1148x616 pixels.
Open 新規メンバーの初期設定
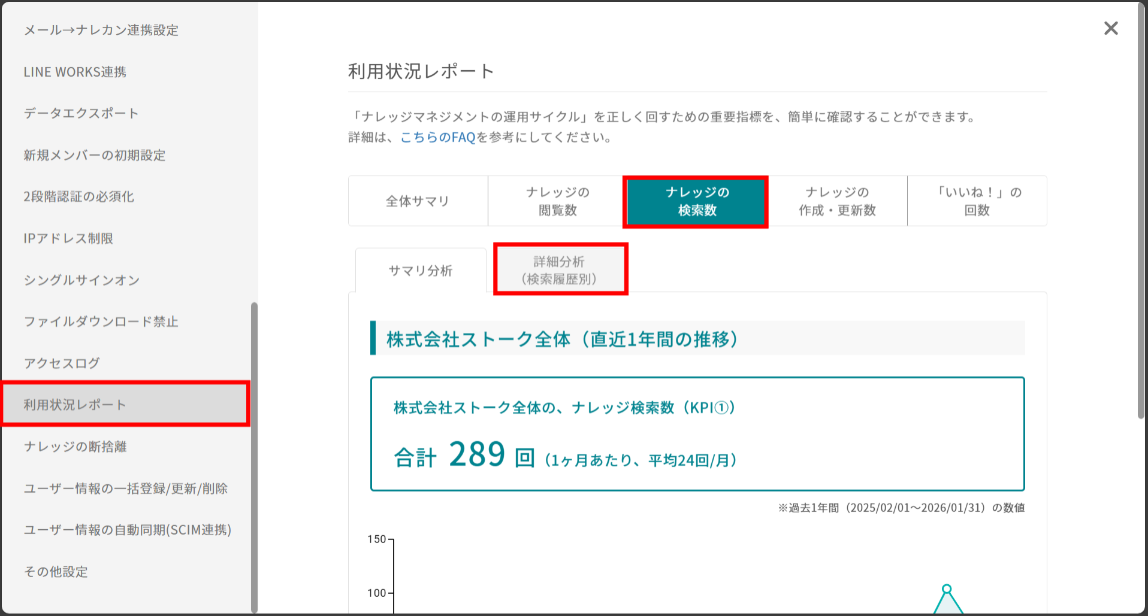[x=93, y=156]
